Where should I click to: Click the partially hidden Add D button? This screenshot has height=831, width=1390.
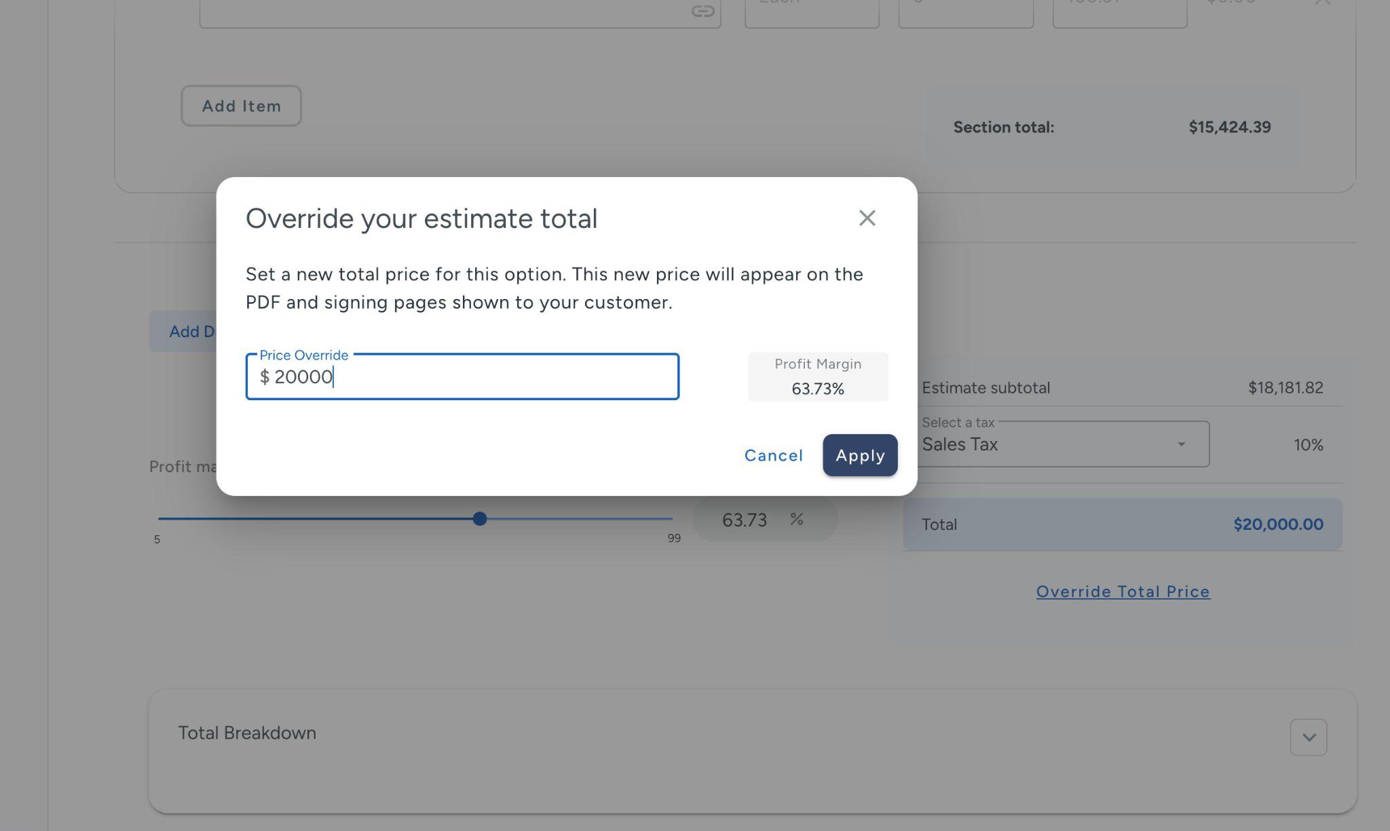click(x=183, y=331)
